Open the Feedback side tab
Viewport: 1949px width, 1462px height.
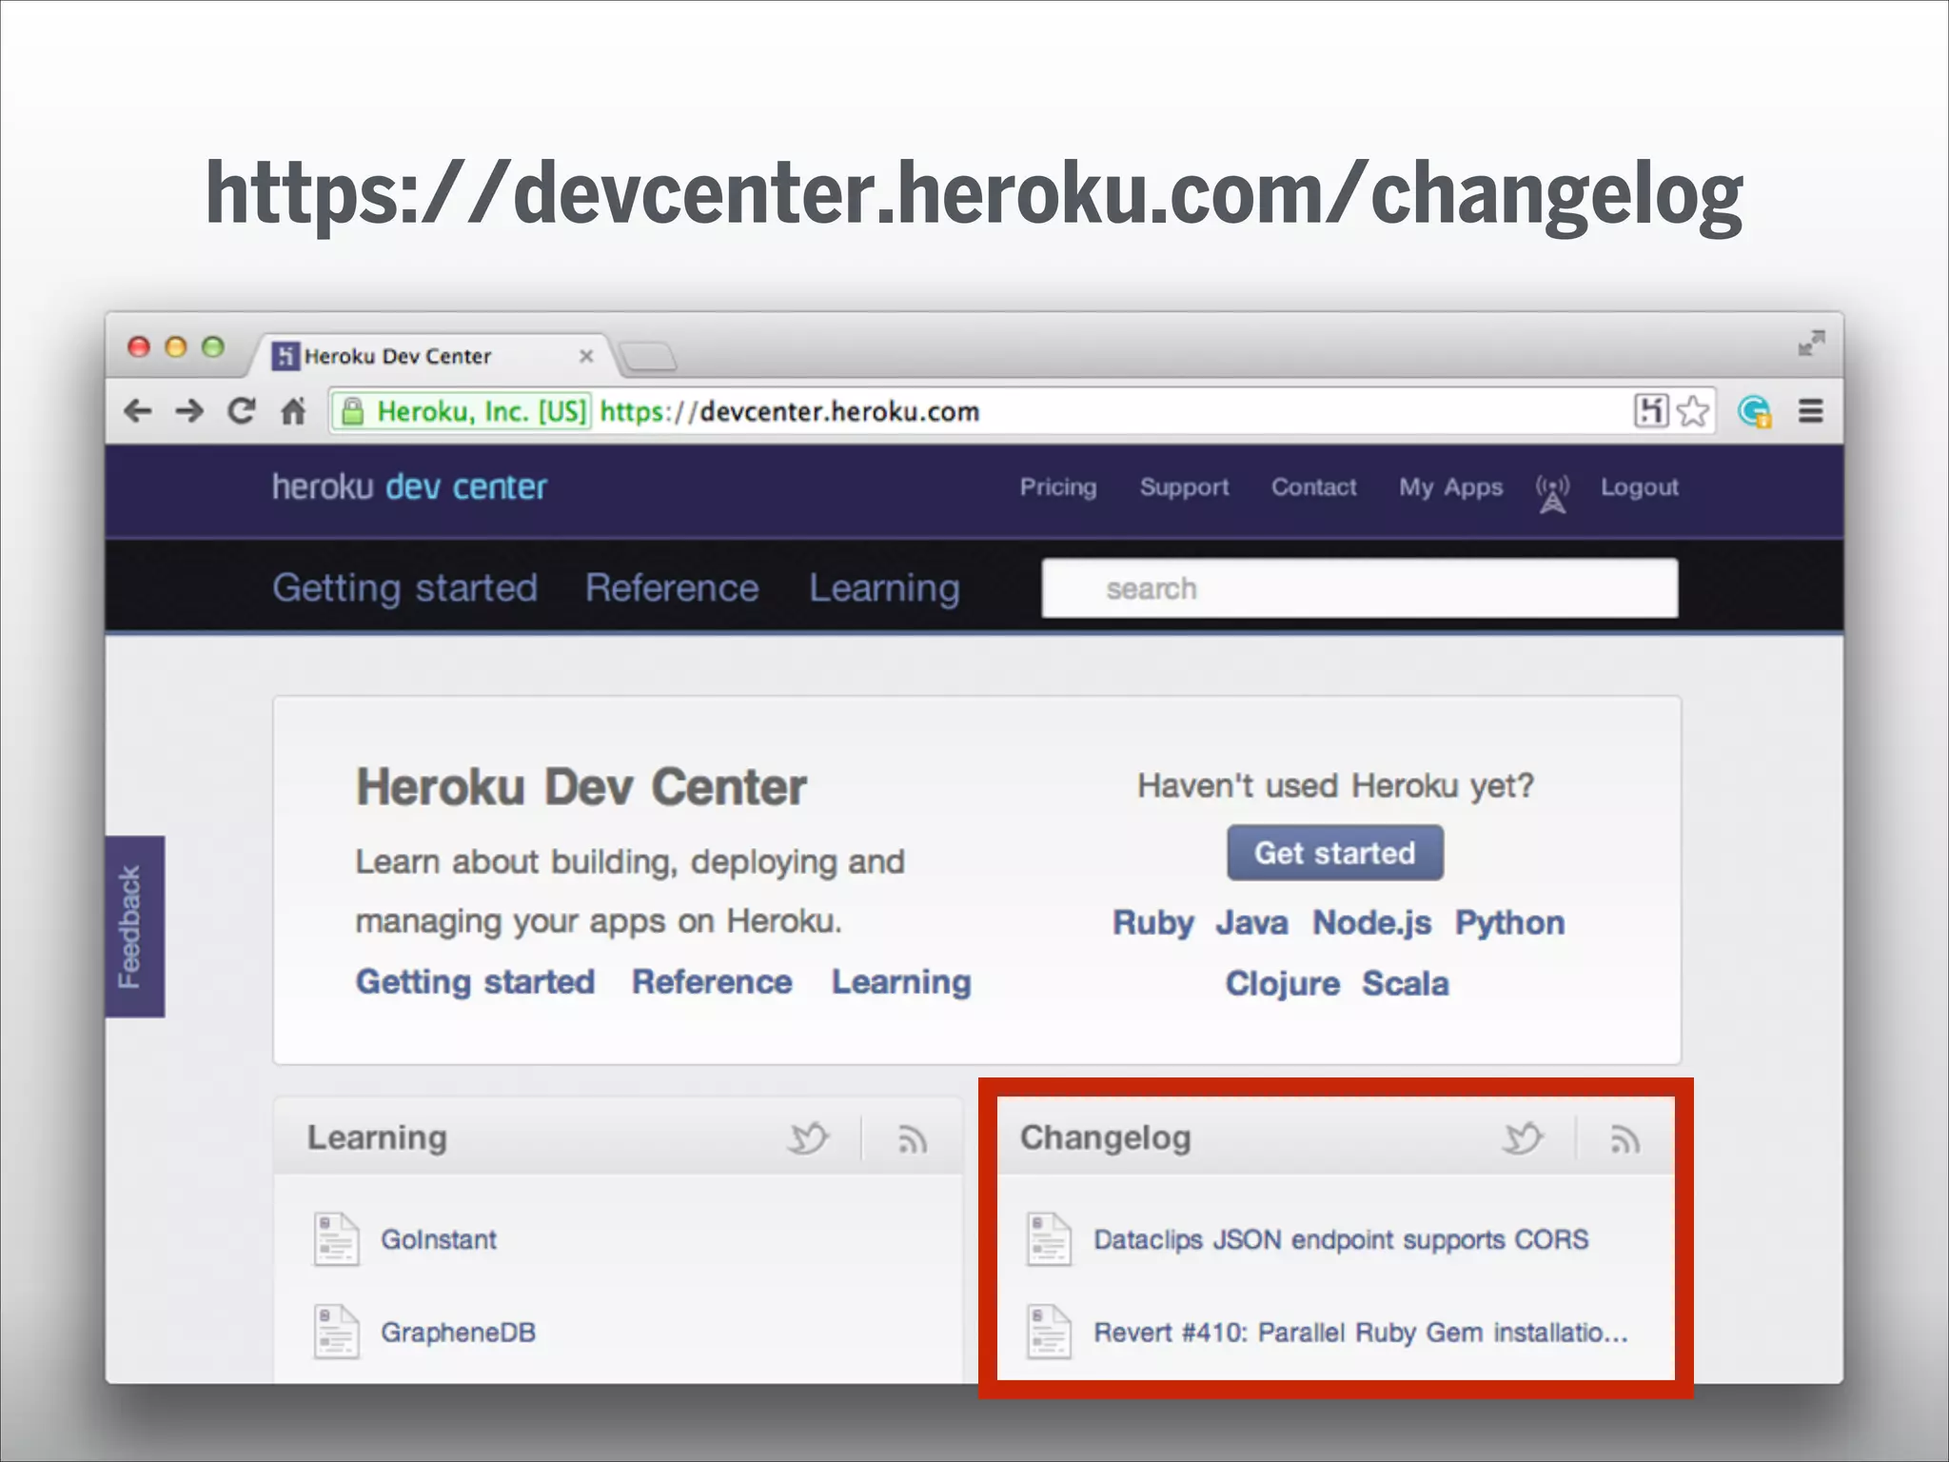point(134,926)
